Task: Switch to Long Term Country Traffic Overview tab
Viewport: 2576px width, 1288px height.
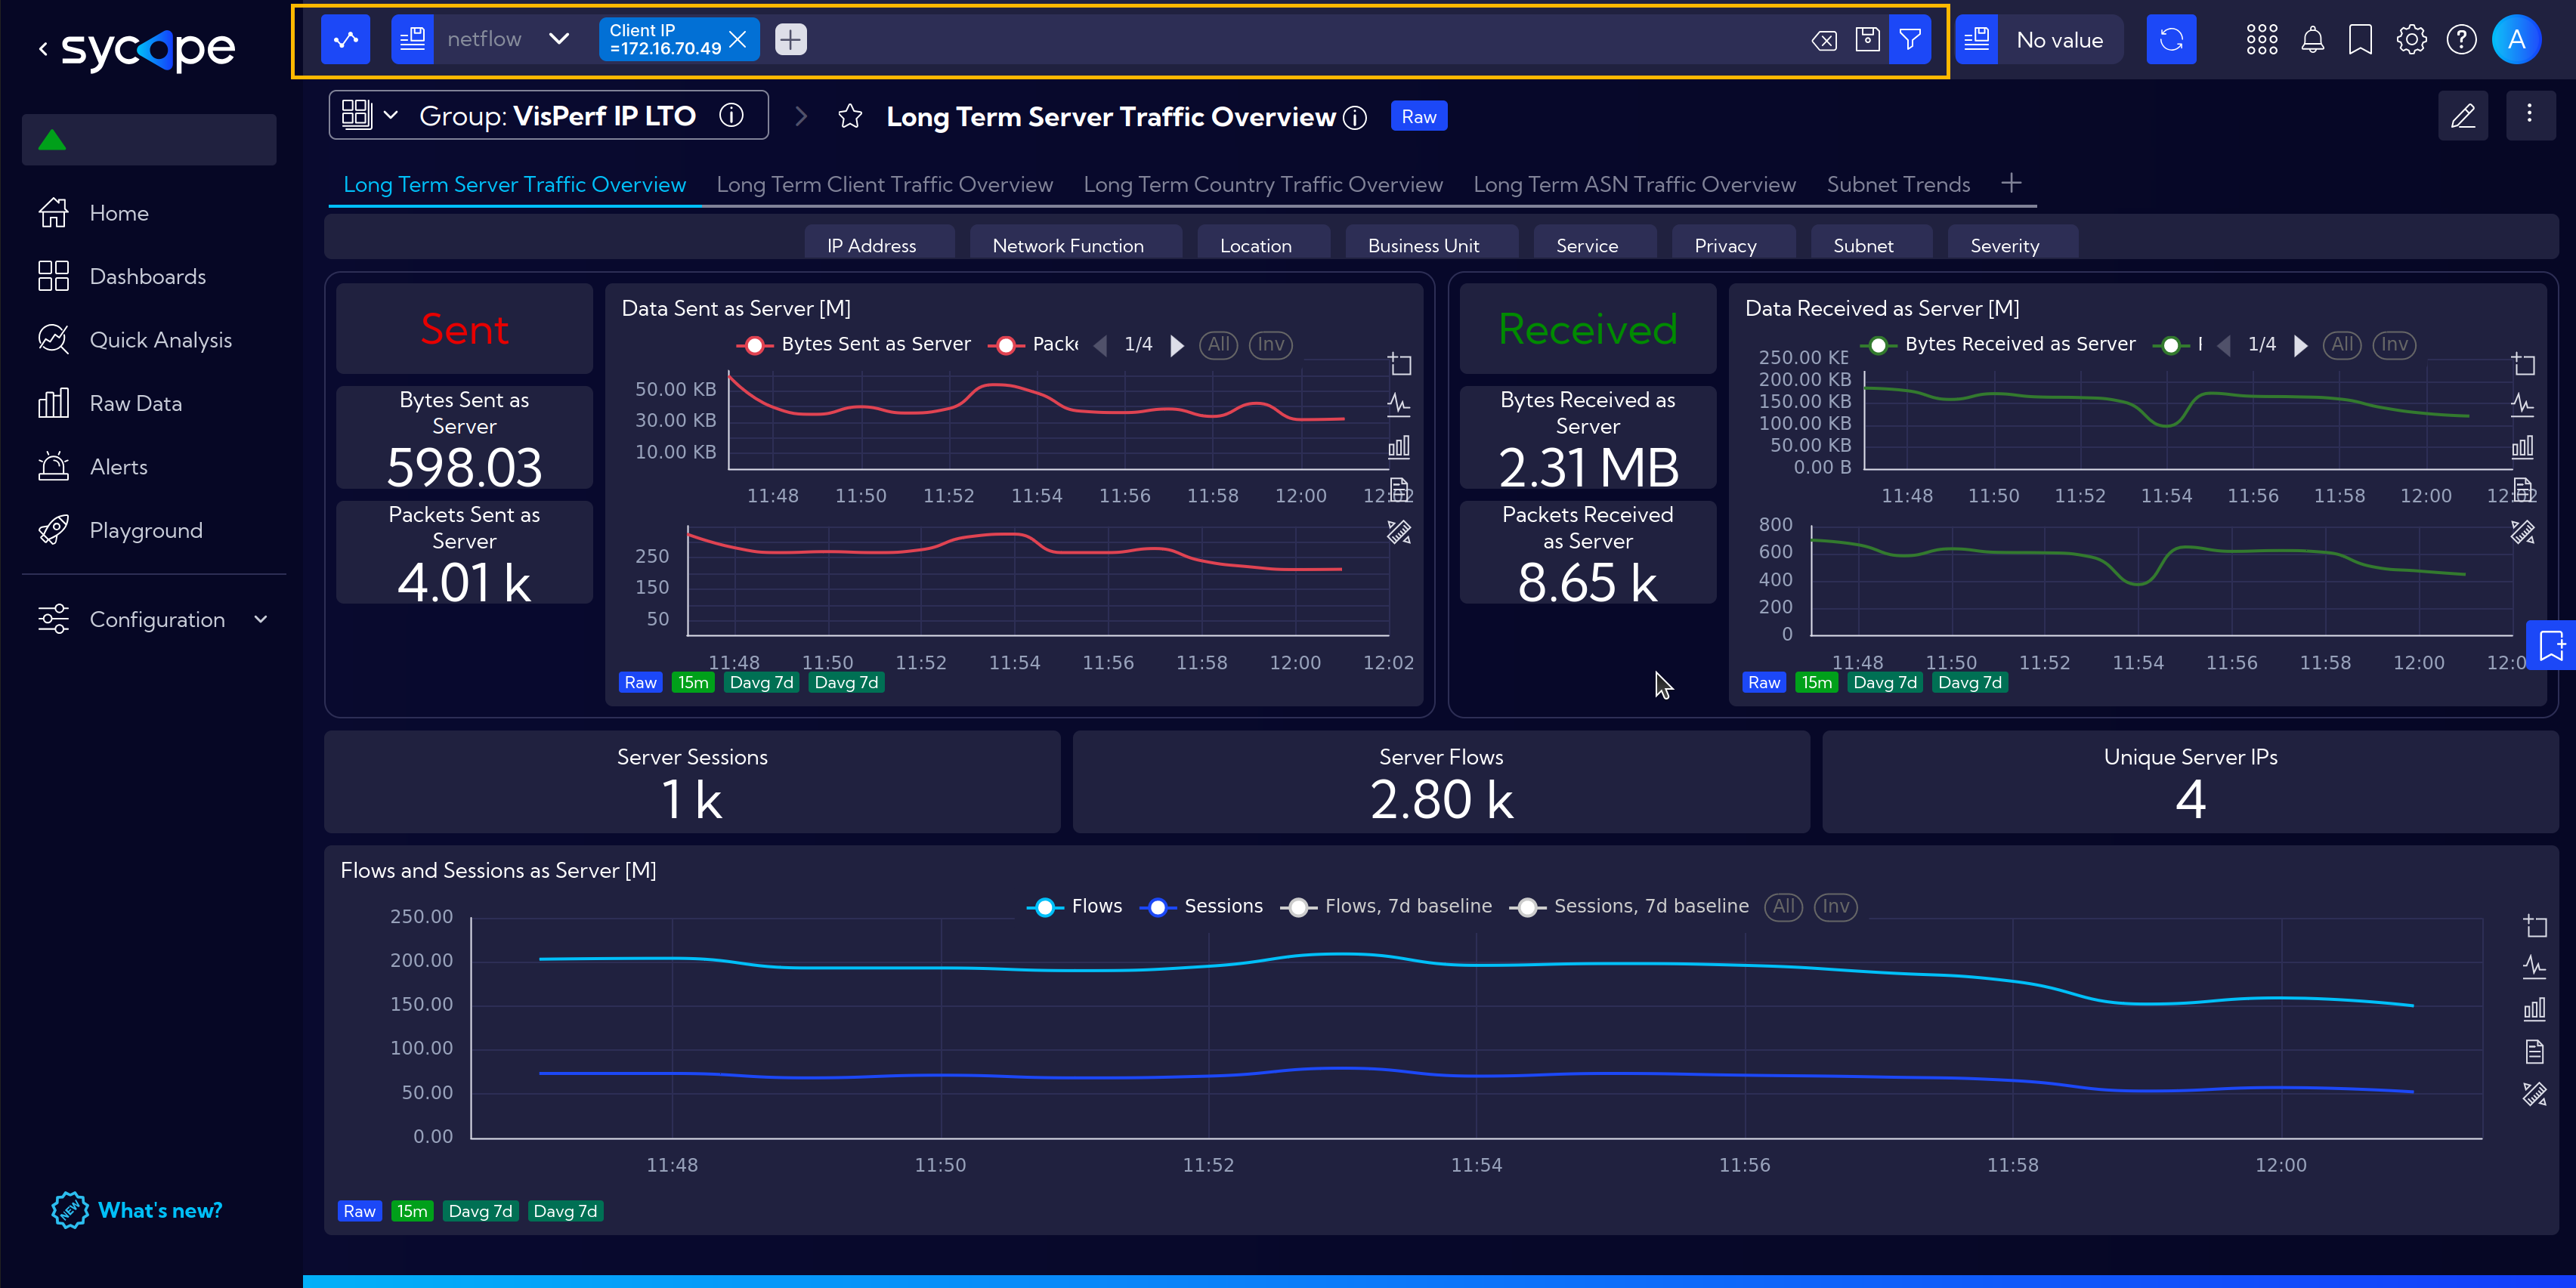Action: click(1263, 184)
